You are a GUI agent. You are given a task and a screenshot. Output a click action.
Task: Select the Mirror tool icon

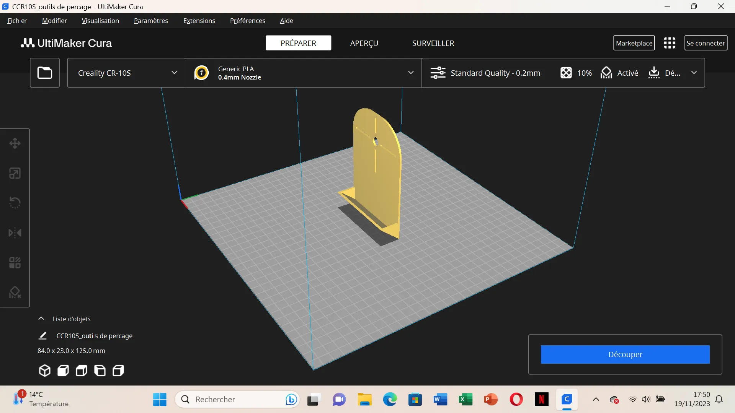[15, 233]
